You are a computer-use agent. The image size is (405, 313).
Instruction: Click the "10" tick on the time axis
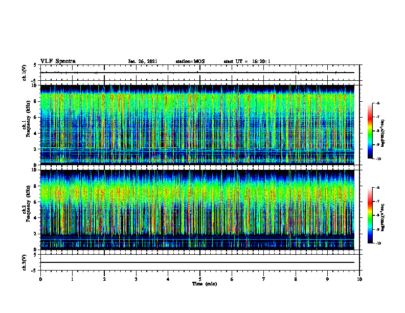click(x=359, y=279)
